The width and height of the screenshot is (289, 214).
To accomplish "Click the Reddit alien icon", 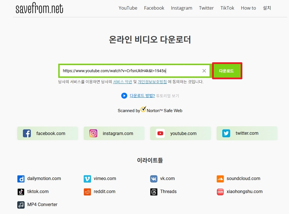I will pyautogui.click(x=87, y=192).
